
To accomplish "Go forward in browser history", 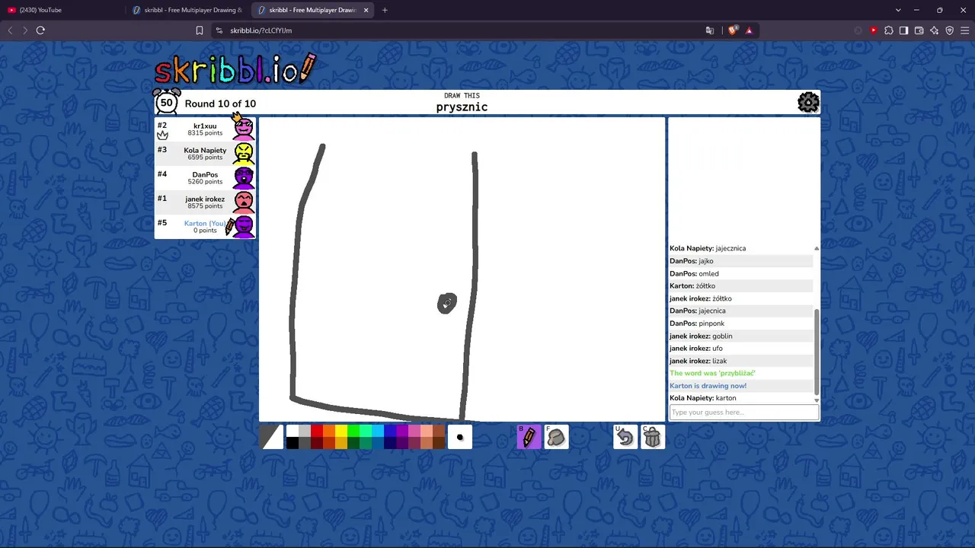I will (x=25, y=30).
